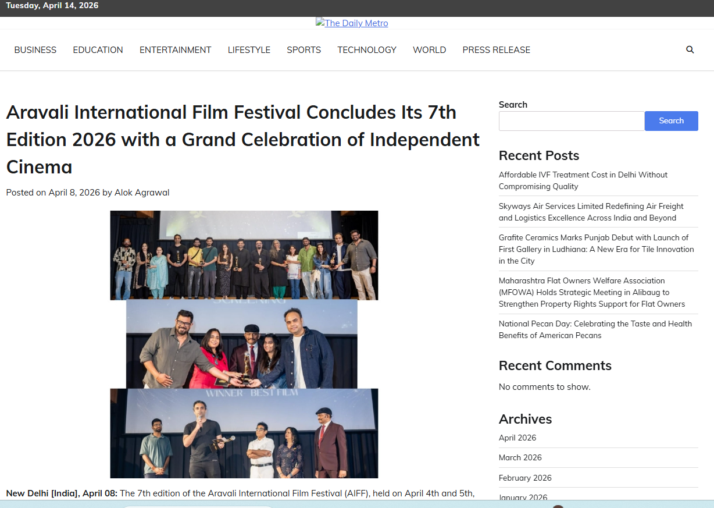
Task: Click inside the sidebar search field
Action: [571, 121]
